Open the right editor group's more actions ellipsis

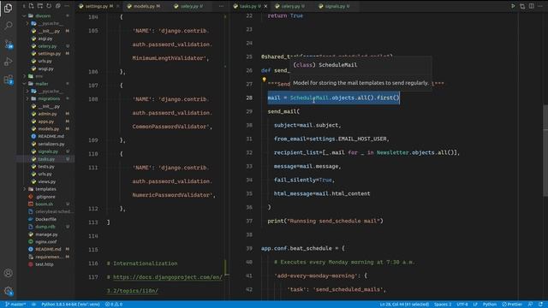[540, 6]
